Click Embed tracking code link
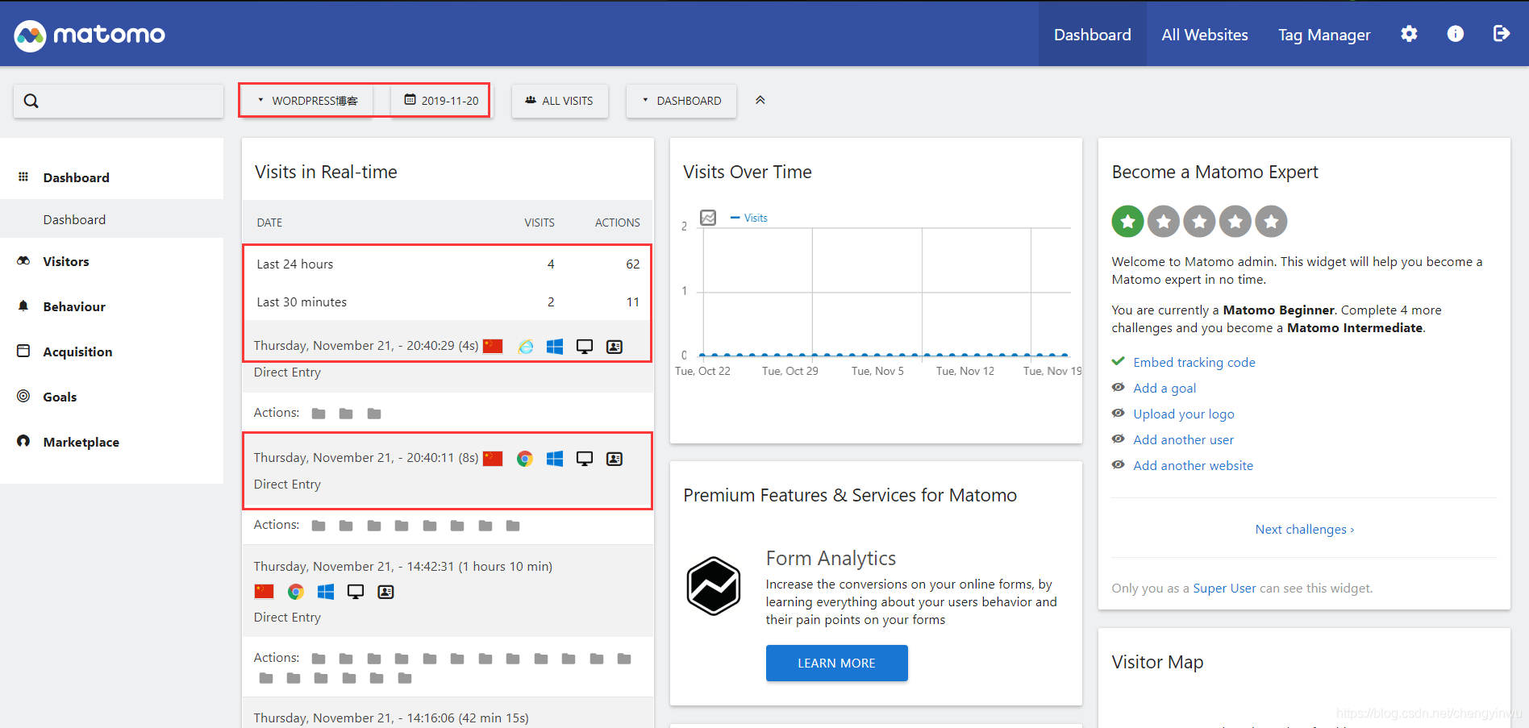 [x=1194, y=362]
